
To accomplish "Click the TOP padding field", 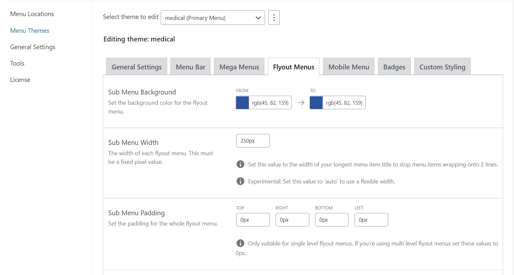I will (253, 220).
